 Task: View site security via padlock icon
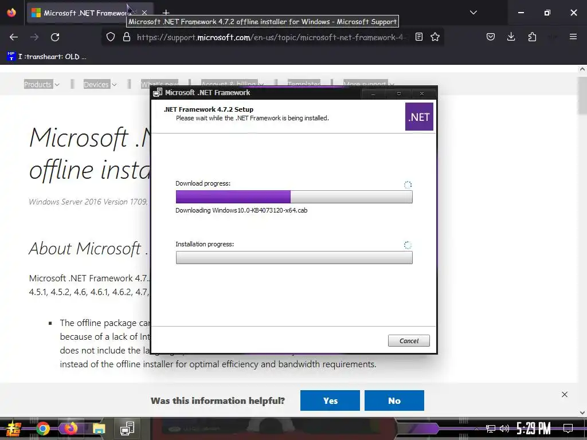click(127, 37)
